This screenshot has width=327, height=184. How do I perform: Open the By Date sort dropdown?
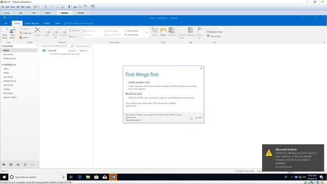[73, 51]
